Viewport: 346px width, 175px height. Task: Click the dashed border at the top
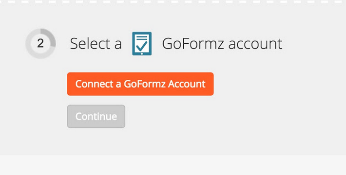tap(173, 1)
